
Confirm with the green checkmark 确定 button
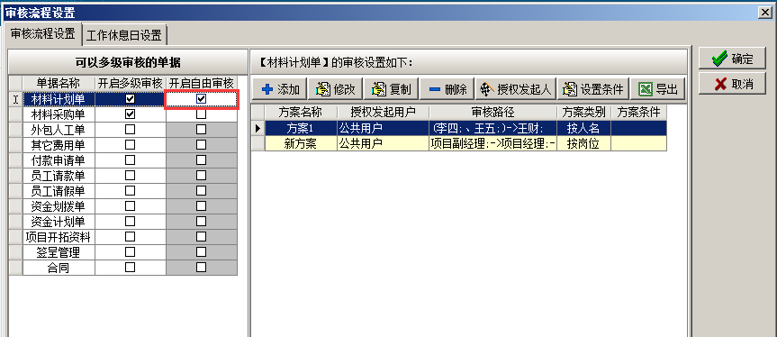tap(732, 59)
